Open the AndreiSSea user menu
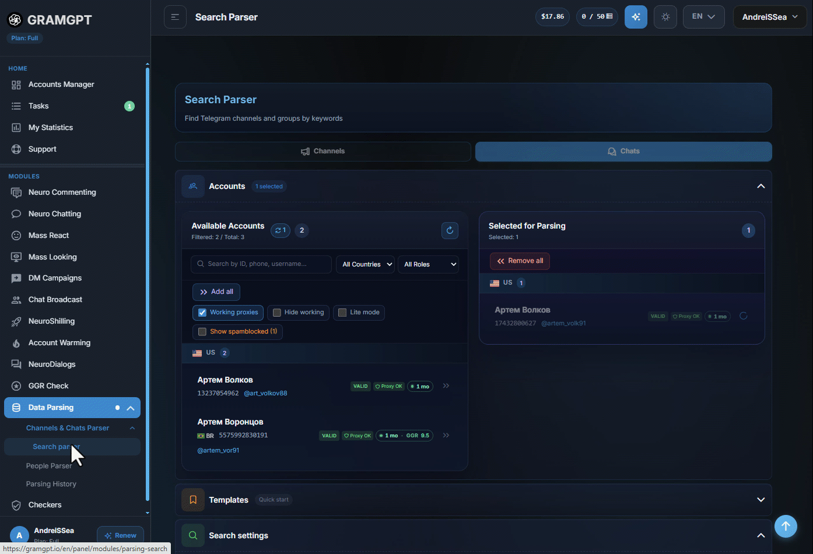 770,17
